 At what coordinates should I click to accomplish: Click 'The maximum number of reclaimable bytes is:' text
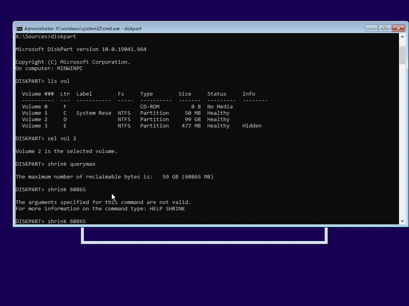click(x=84, y=177)
